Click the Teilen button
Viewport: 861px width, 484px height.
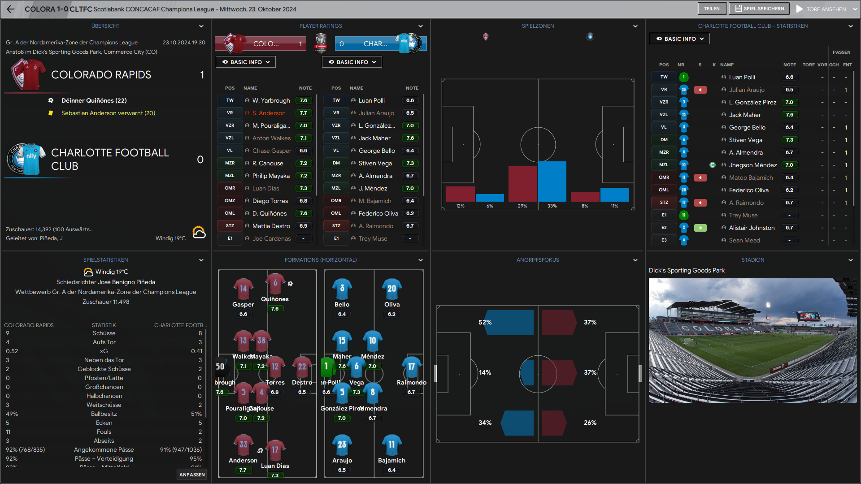(x=712, y=9)
